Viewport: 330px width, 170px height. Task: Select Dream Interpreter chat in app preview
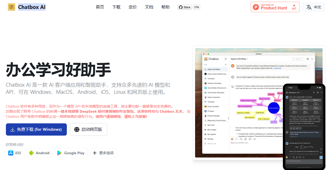pos(215,97)
